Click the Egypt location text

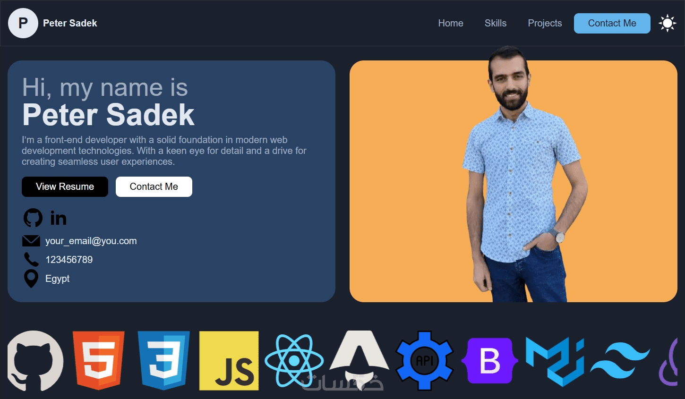(x=58, y=279)
